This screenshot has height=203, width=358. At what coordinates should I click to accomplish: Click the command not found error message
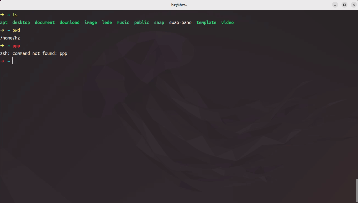34,53
